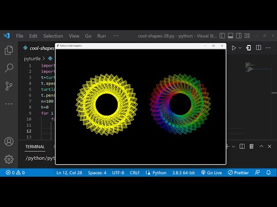The image size is (277, 207).
Task: Run Python file with the play button
Action: pyautogui.click(x=234, y=48)
